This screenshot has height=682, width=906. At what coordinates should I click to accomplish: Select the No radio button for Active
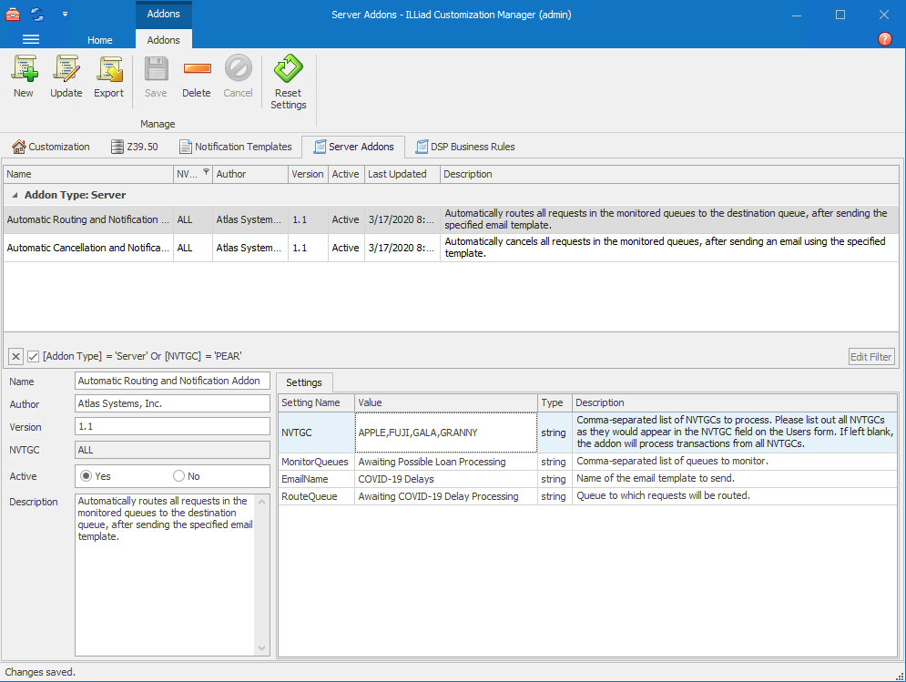coord(178,476)
